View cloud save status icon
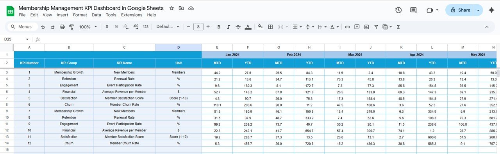This screenshot has height=154, width=500. (191, 8)
